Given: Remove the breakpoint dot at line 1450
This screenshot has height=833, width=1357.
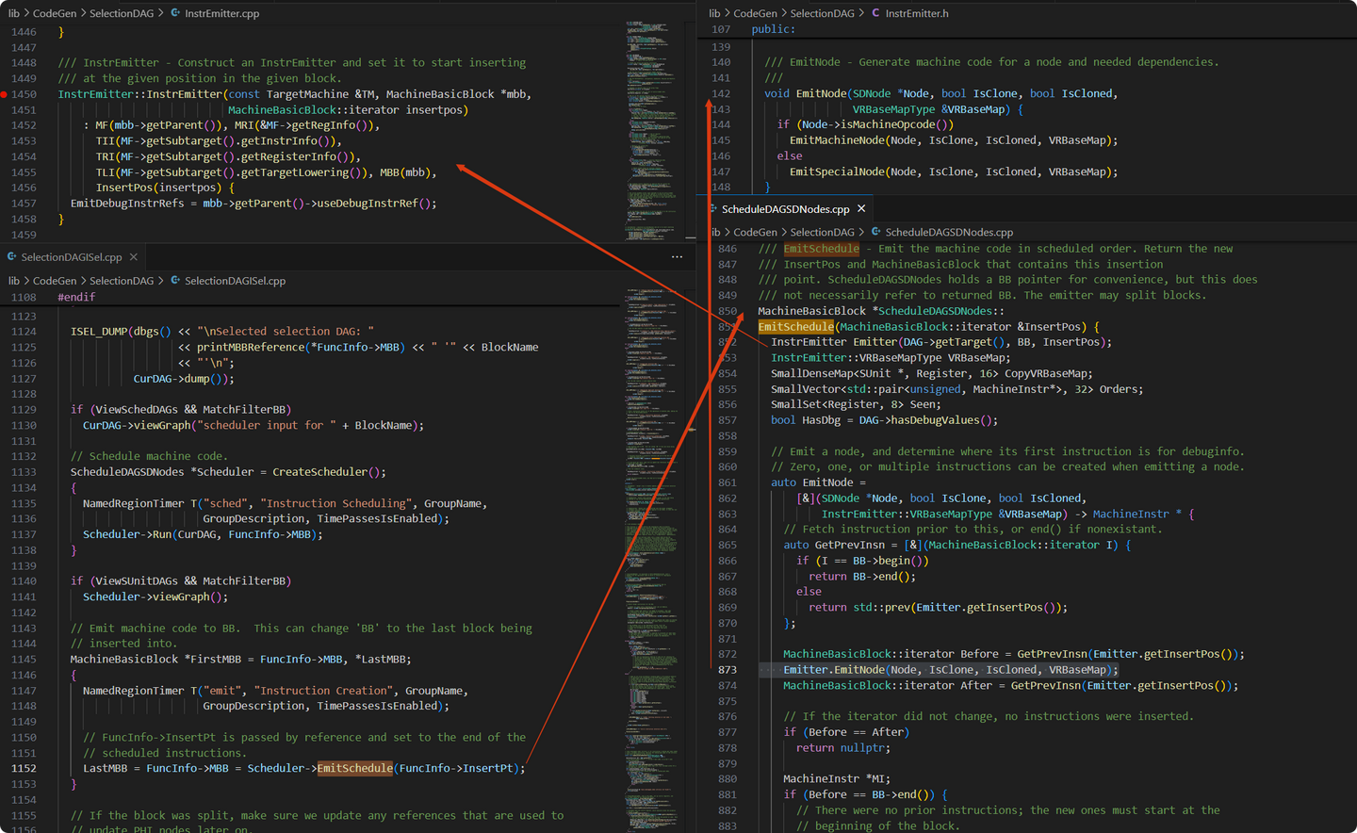Looking at the screenshot, I should (5, 94).
